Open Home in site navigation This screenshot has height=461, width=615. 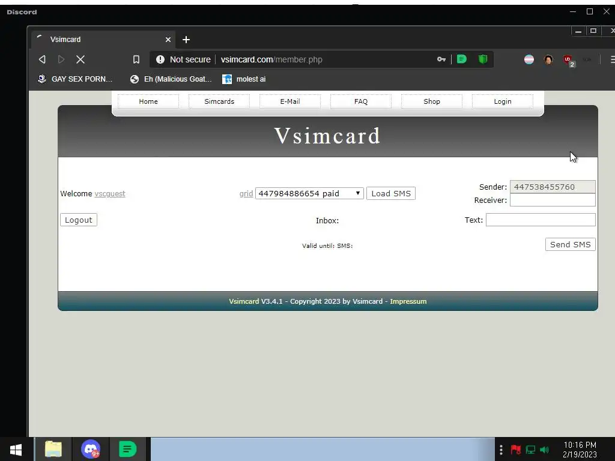(148, 101)
